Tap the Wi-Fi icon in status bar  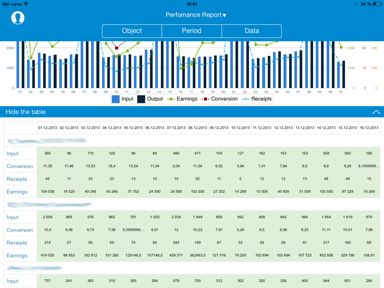pos(26,4)
